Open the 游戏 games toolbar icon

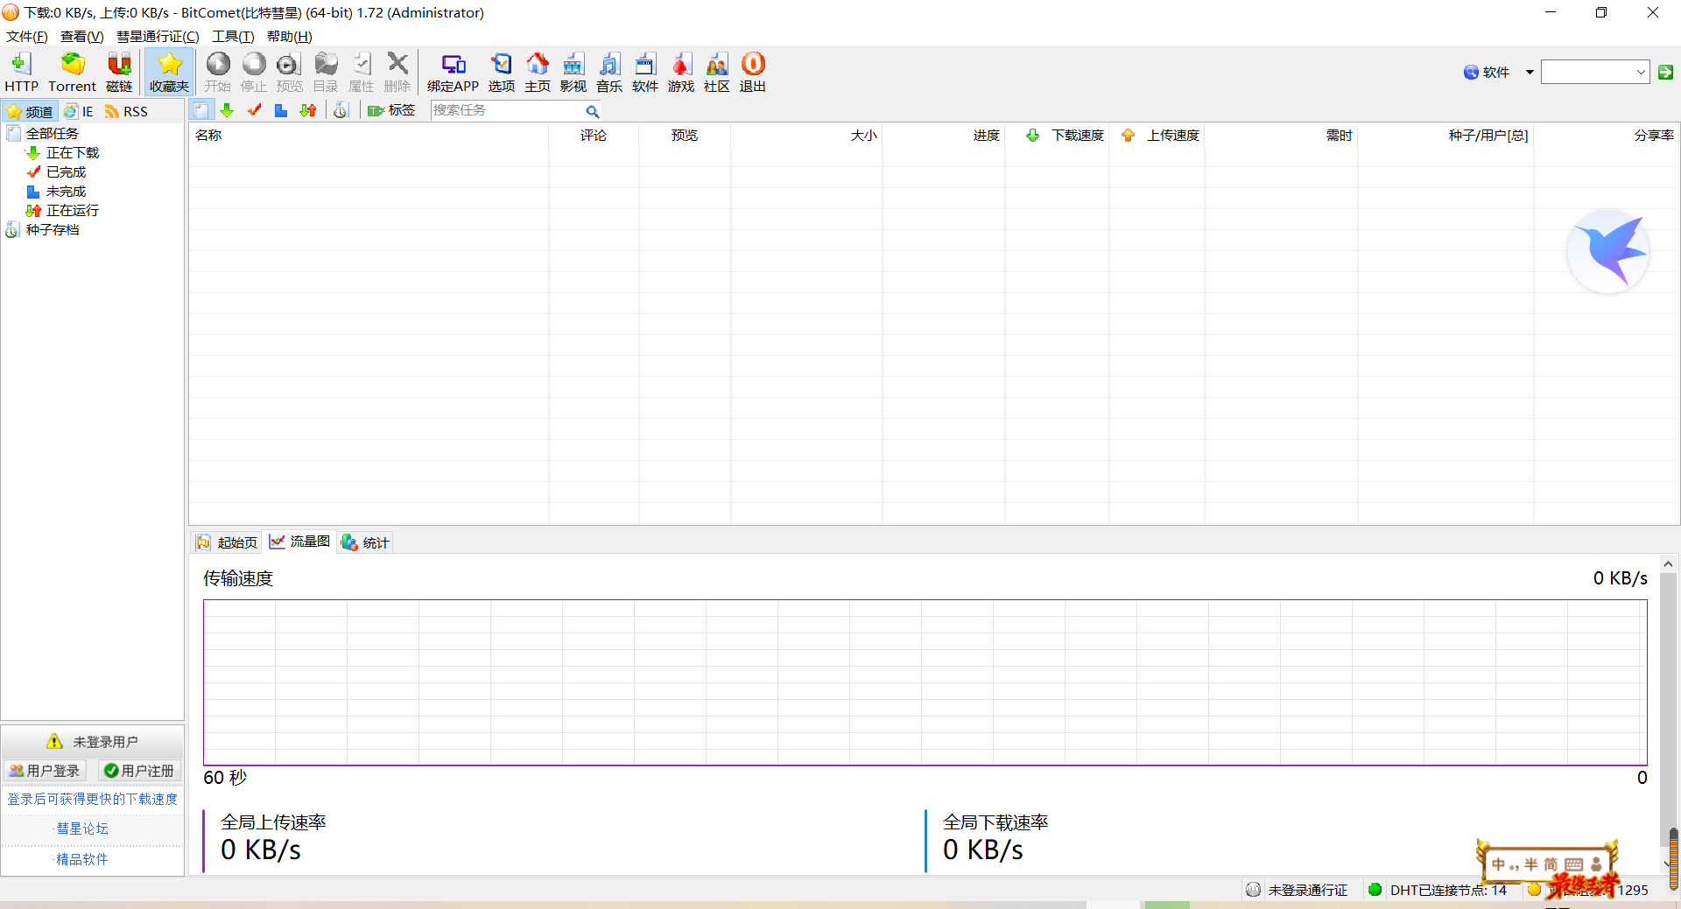pos(681,72)
